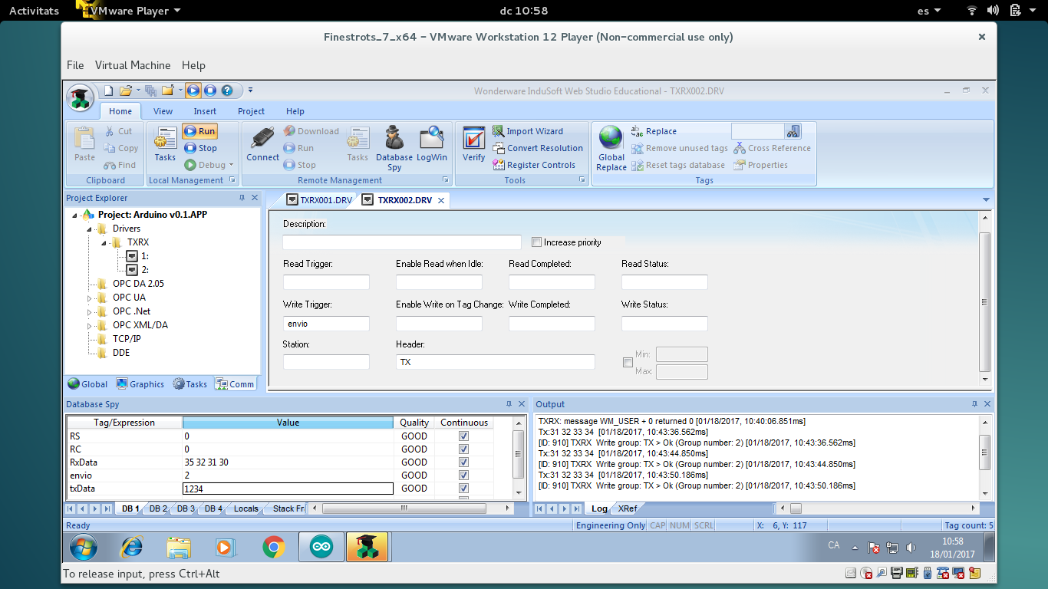Switch to the Project ribbon tab
1048x589 pixels.
point(251,111)
